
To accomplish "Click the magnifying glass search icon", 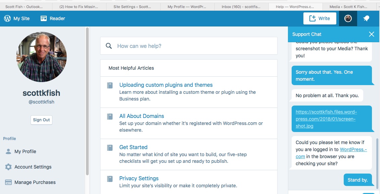I will 109,46.
